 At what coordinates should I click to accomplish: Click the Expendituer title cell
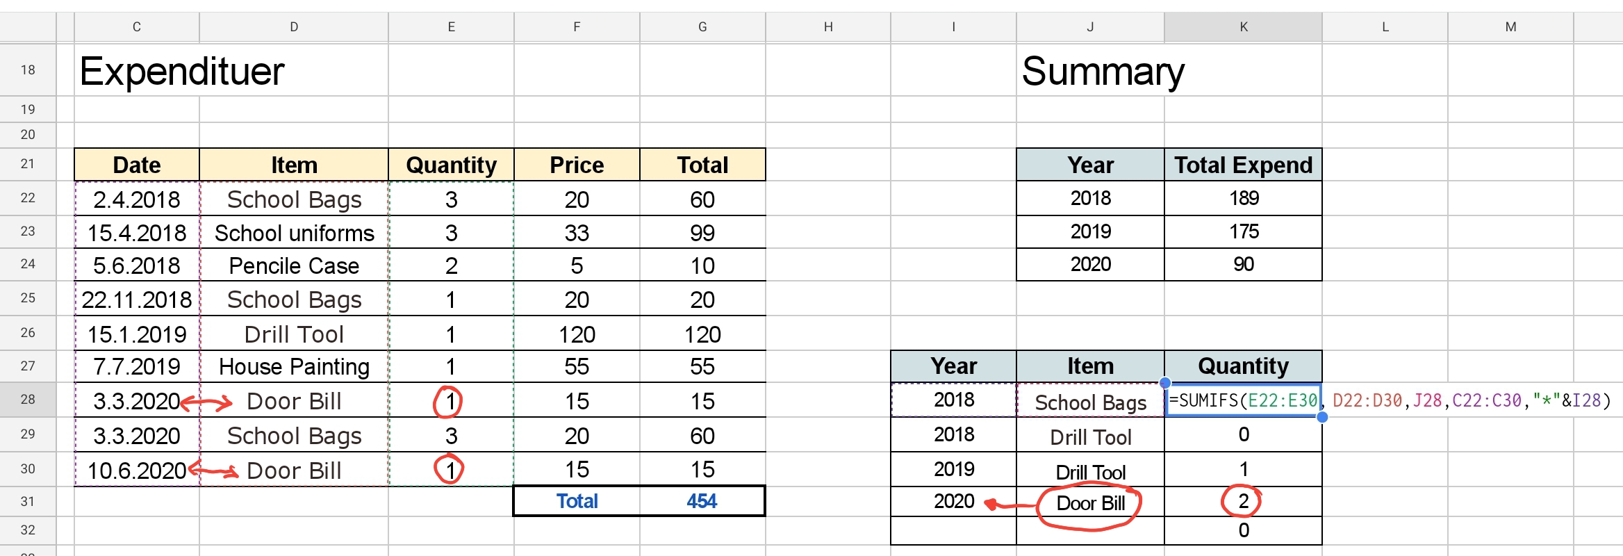pyautogui.click(x=182, y=71)
